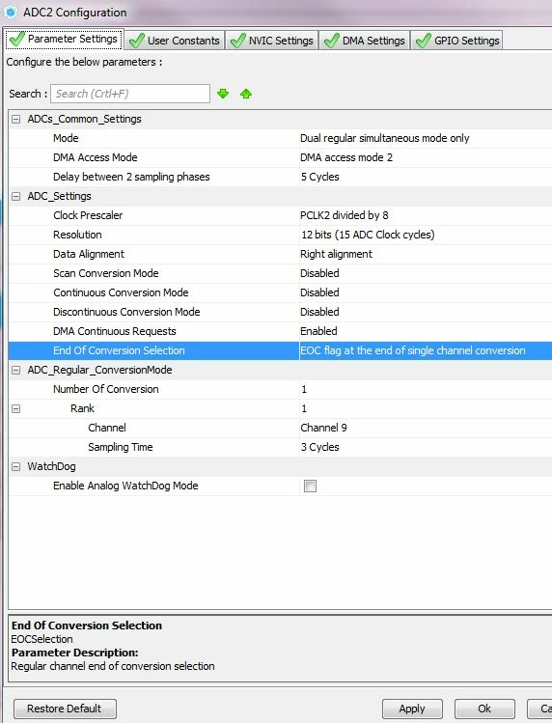Click the Apply button
The width and height of the screenshot is (552, 723).
point(412,709)
